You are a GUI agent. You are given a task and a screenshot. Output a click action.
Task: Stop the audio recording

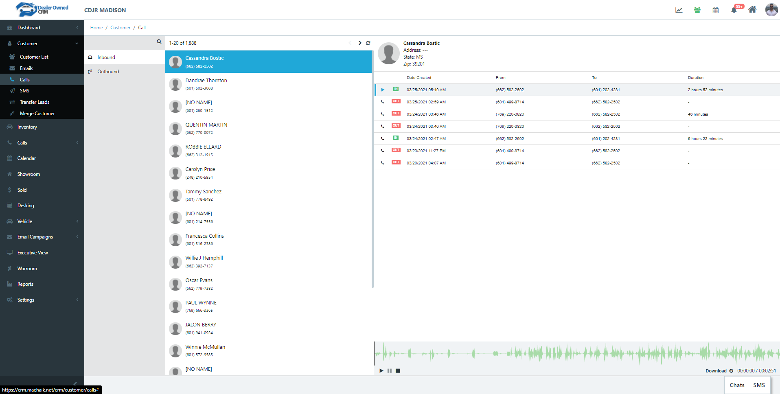pyautogui.click(x=398, y=371)
